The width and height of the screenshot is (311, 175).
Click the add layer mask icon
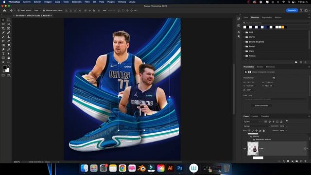(288, 161)
